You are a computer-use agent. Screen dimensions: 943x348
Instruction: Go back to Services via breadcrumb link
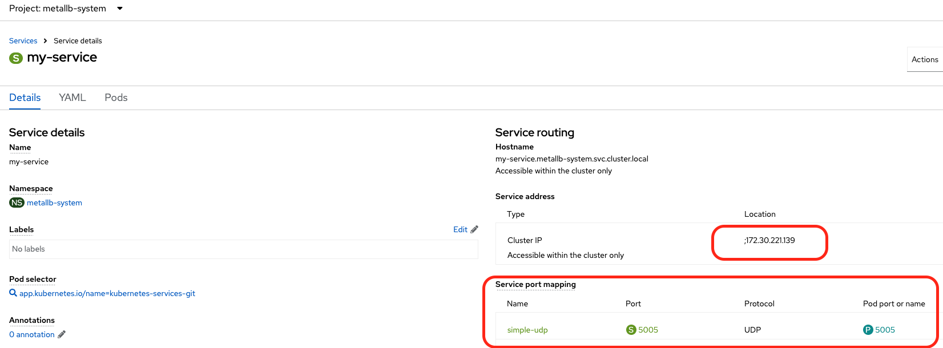point(23,41)
